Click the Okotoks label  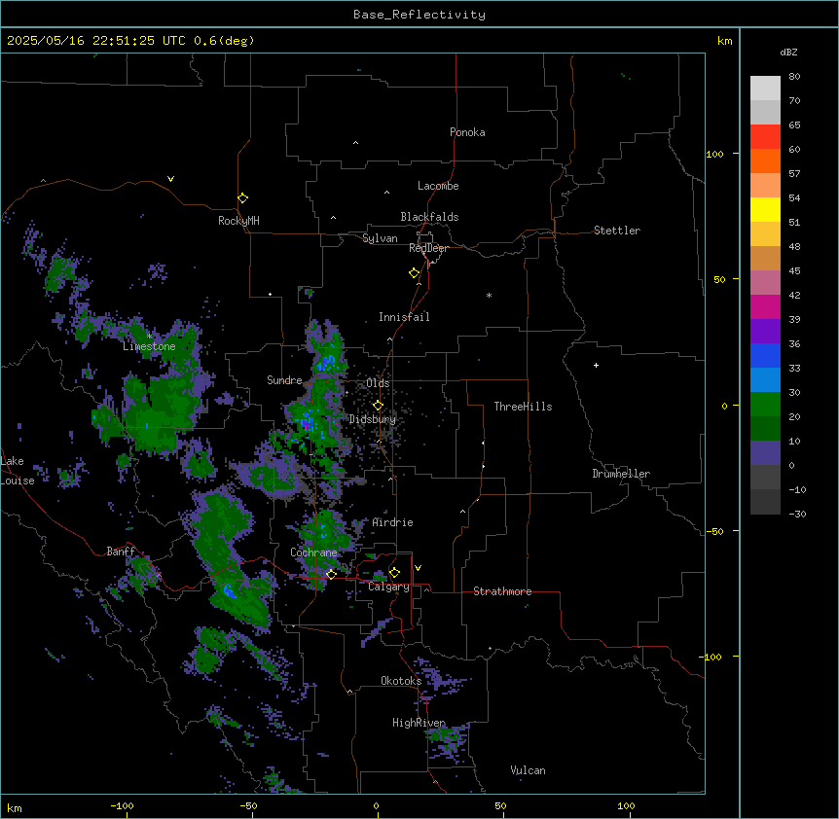[x=401, y=681]
